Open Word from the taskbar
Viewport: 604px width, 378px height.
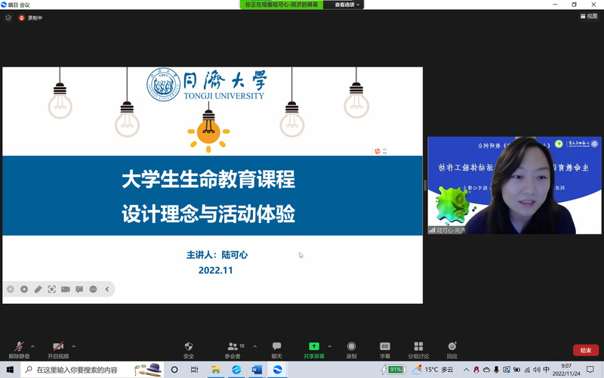257,370
